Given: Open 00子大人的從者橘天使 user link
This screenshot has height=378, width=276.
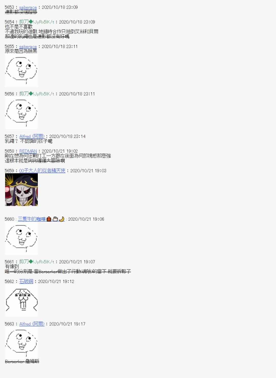Looking at the screenshot, I should [42, 171].
